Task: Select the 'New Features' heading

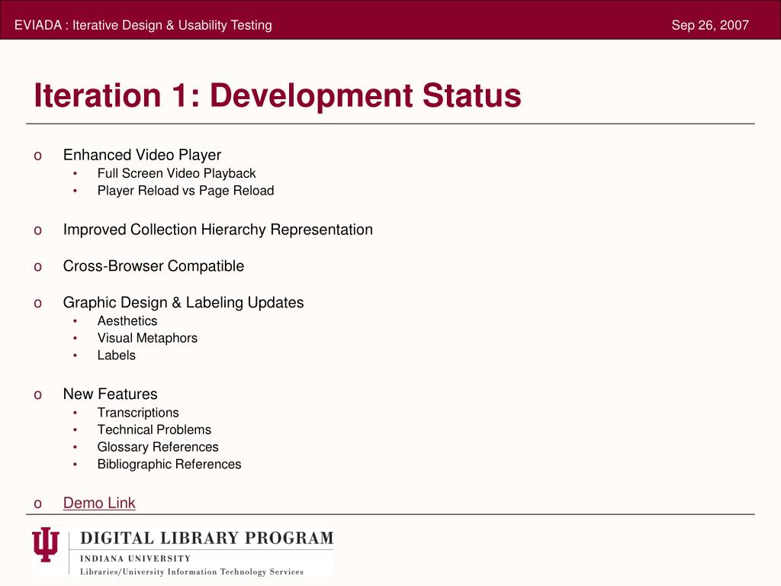Action: tap(110, 394)
